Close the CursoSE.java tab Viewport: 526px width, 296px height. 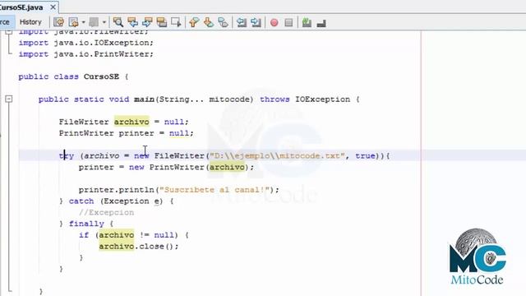pos(53,7)
